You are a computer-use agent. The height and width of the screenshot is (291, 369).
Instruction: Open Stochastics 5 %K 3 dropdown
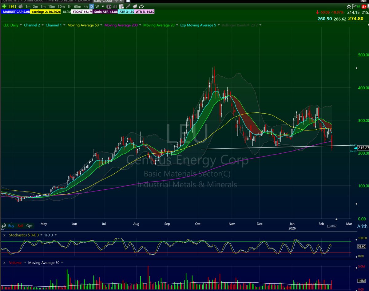41,235
